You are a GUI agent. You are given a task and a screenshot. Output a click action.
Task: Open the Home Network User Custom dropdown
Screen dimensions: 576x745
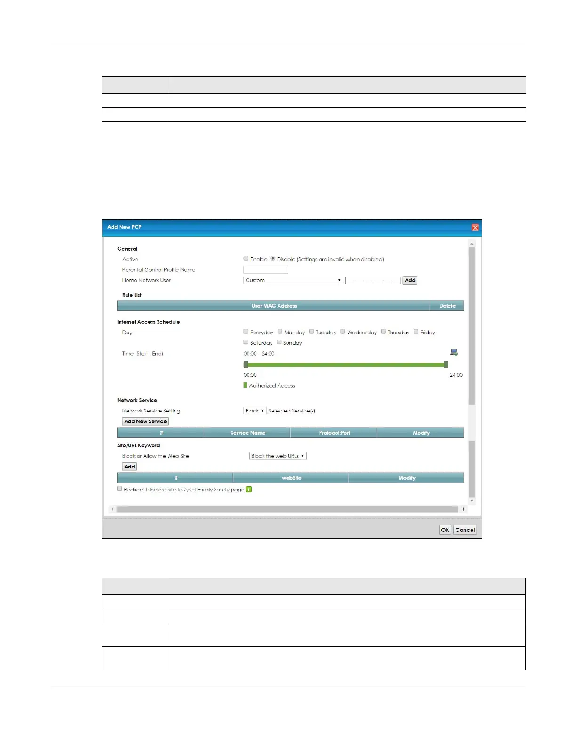click(x=293, y=280)
